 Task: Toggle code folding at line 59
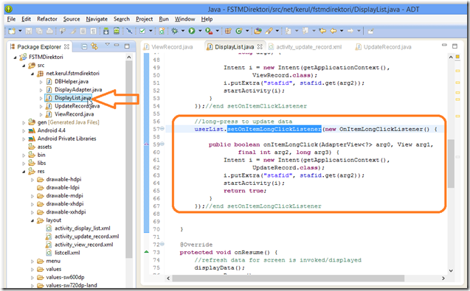pos(162,144)
